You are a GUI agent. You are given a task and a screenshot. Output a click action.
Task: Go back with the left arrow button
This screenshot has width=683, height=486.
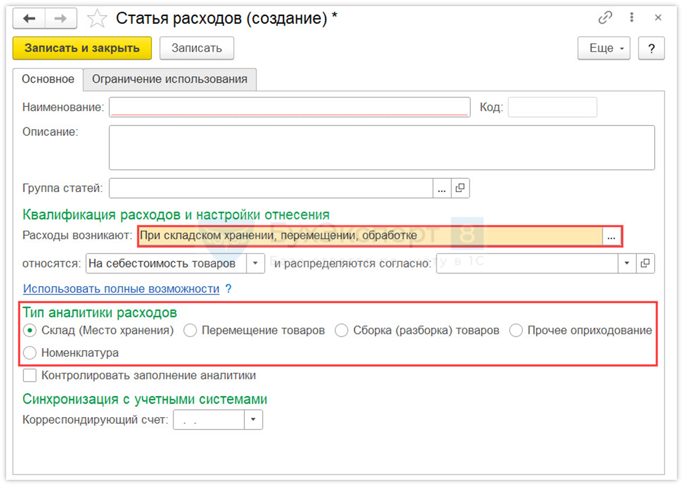(29, 18)
